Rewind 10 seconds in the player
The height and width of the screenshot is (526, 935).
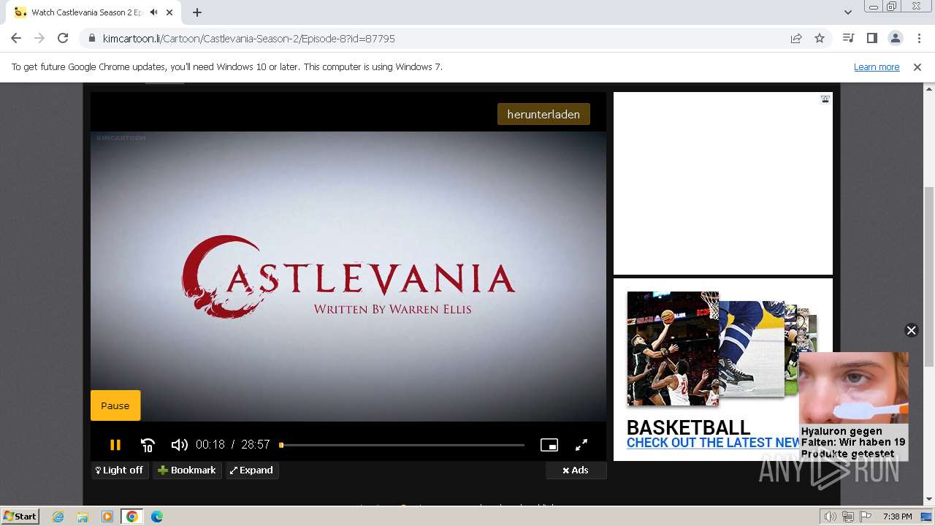pyautogui.click(x=148, y=445)
